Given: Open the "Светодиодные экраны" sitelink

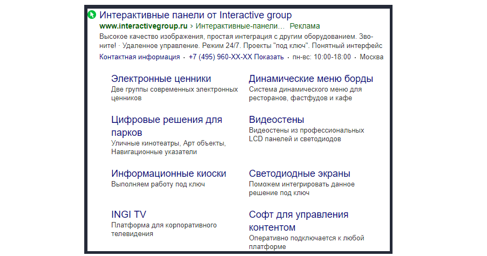Looking at the screenshot, I should point(300,174).
